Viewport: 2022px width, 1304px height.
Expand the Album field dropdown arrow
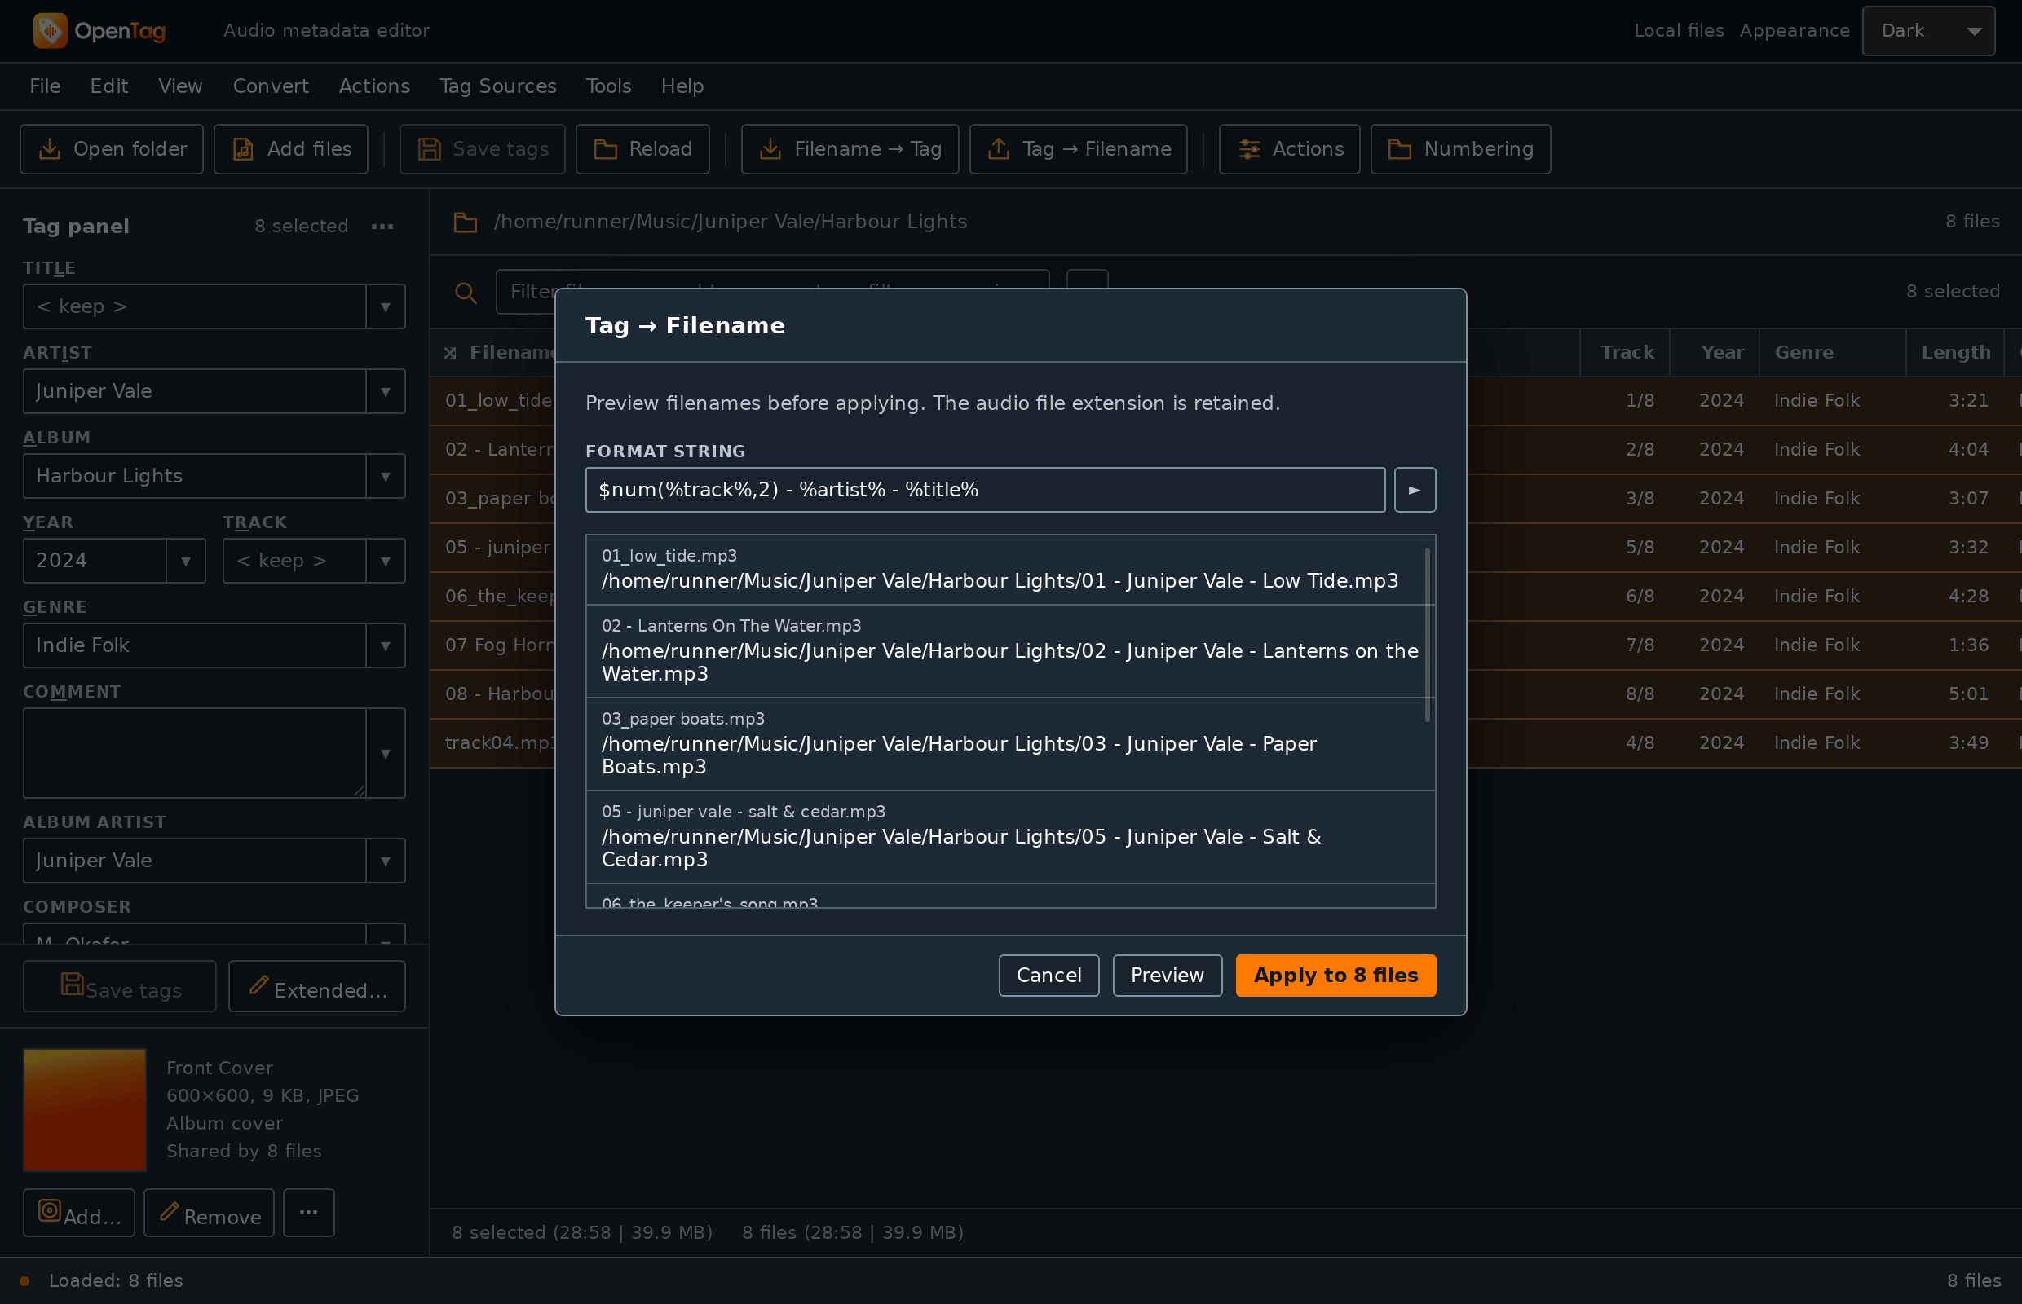click(x=386, y=476)
